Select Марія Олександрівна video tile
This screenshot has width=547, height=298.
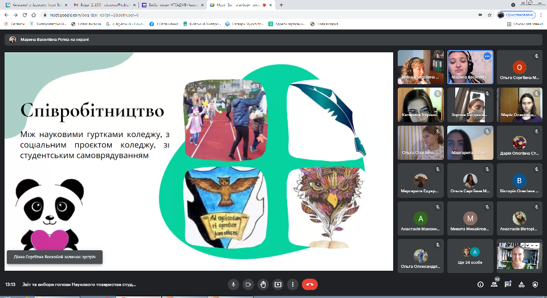pos(520,105)
